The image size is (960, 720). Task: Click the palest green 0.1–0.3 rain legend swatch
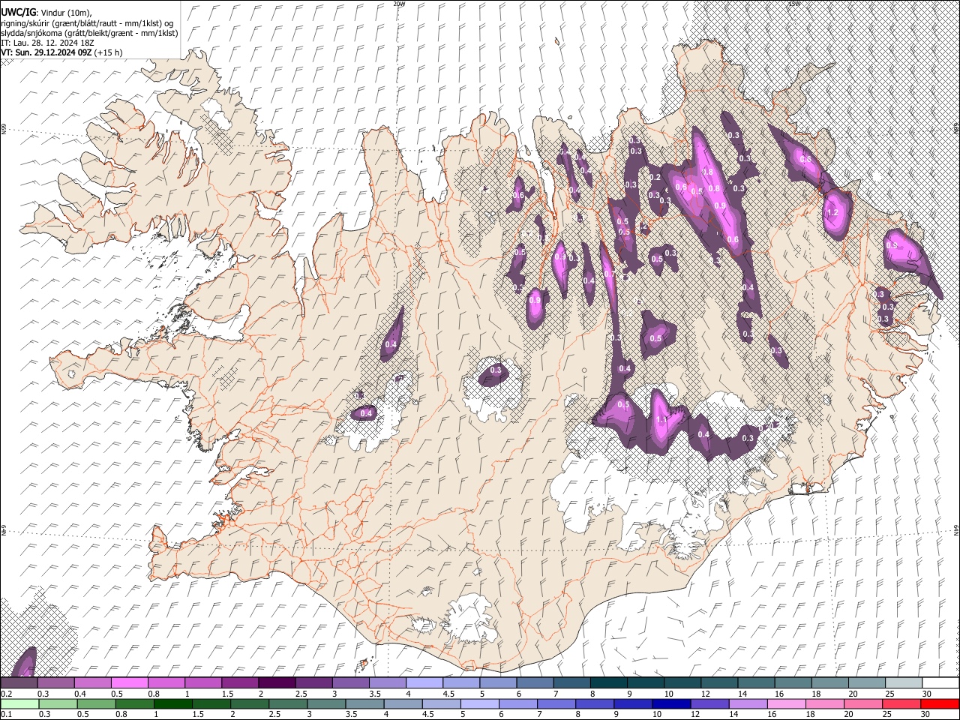pyautogui.click(x=19, y=703)
